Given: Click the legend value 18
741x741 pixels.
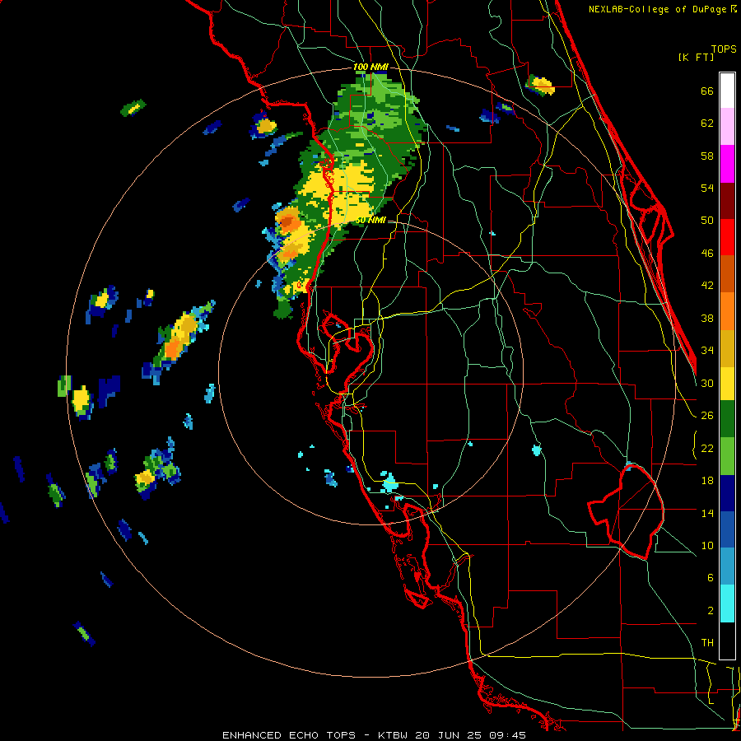Looking at the screenshot, I should pyautogui.click(x=707, y=481).
